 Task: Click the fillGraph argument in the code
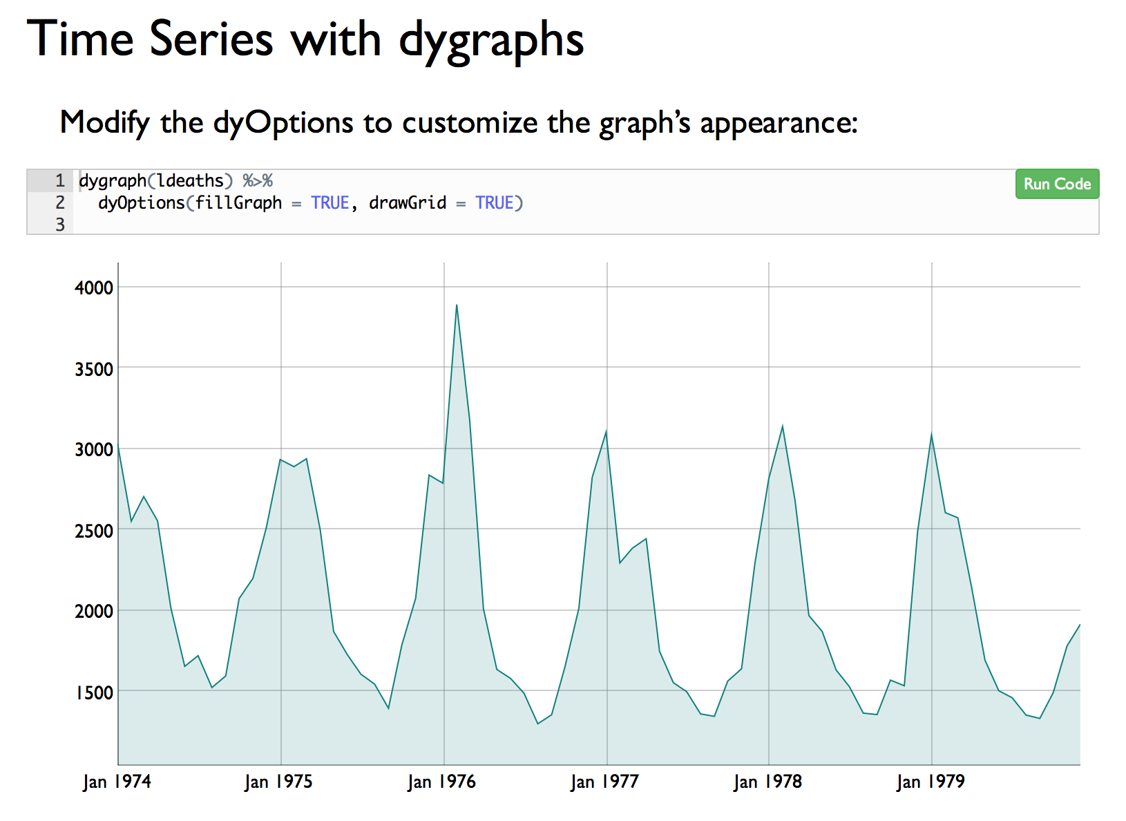[x=238, y=202]
